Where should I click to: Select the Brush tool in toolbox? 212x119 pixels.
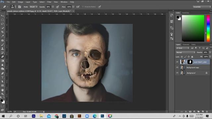(2, 45)
